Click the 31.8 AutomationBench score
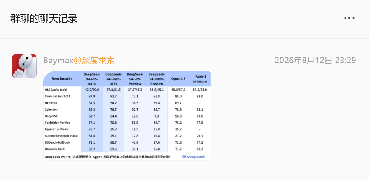Screen dimensions: 369x180 pos(92,136)
